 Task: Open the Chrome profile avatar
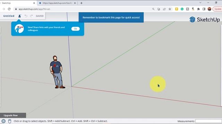coord(210,9)
